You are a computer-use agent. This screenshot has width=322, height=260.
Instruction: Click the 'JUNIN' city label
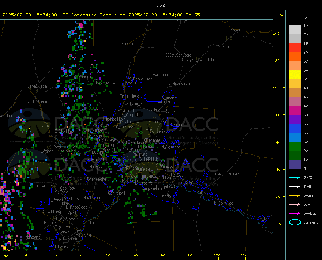[x=145, y=170]
